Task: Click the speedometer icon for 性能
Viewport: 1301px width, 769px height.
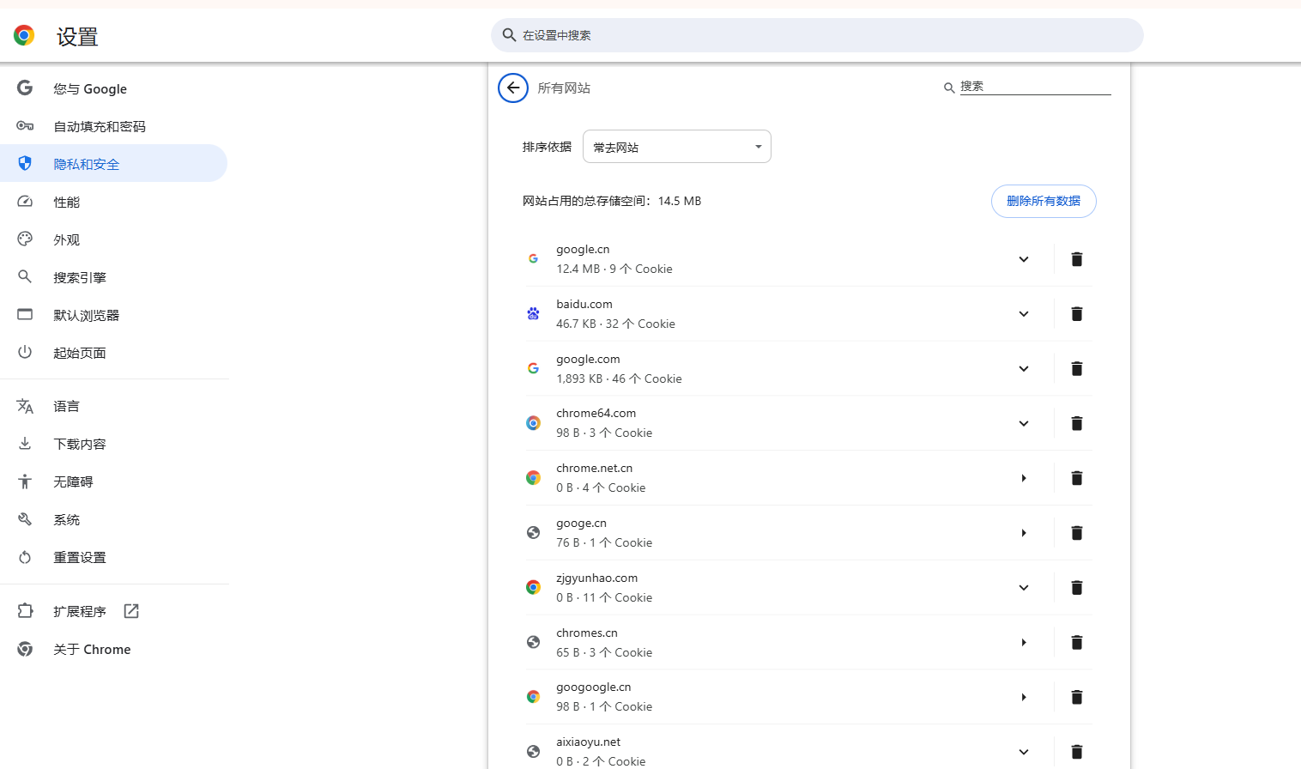Action: point(25,202)
